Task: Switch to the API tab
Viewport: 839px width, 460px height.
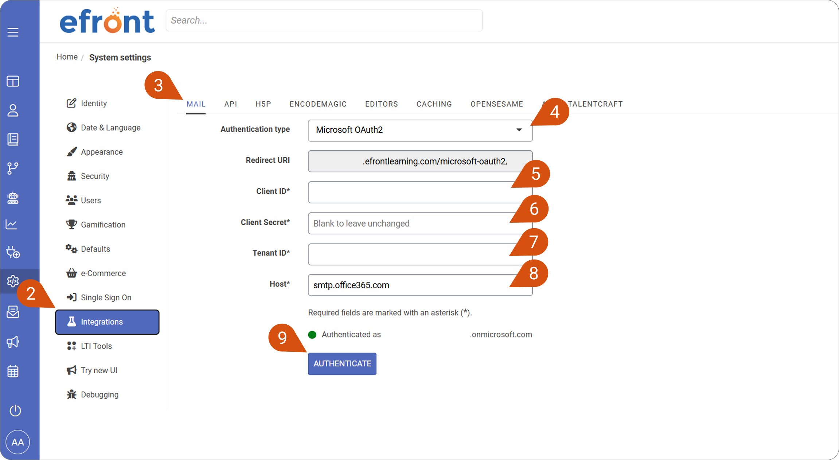Action: point(231,104)
